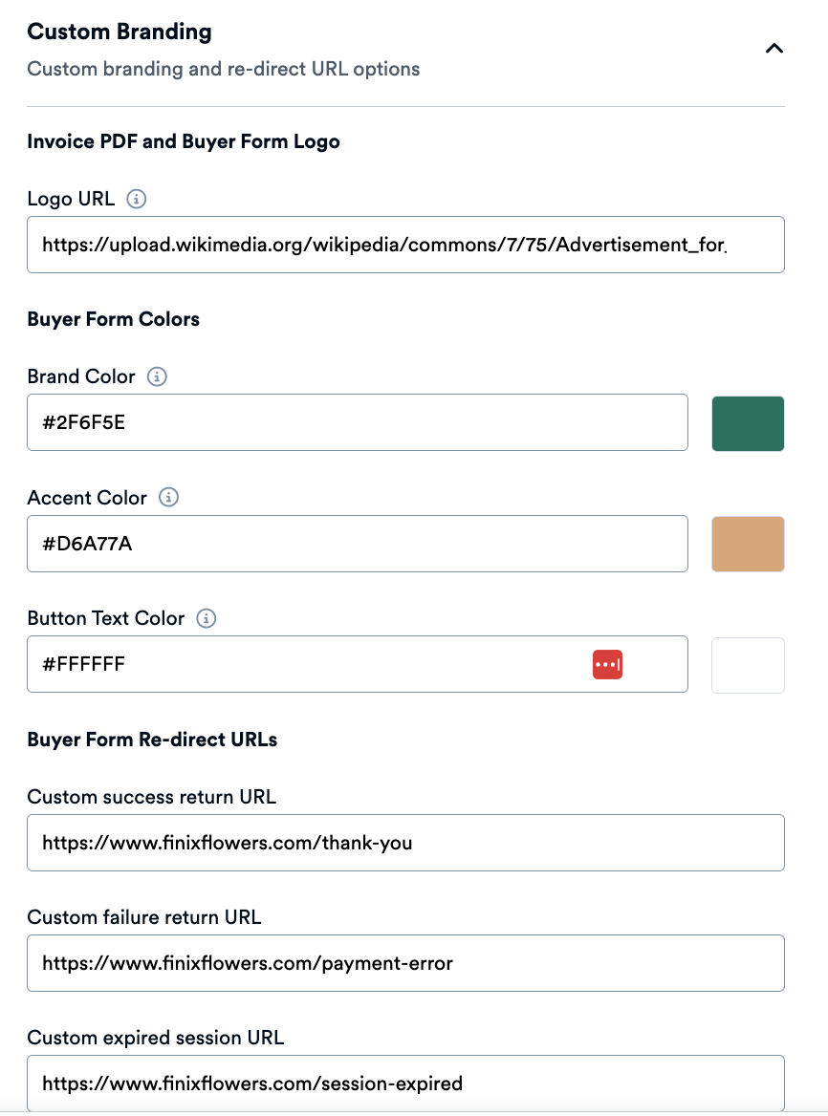
Task: Collapse the Custom Branding section chevron
Action: click(774, 49)
